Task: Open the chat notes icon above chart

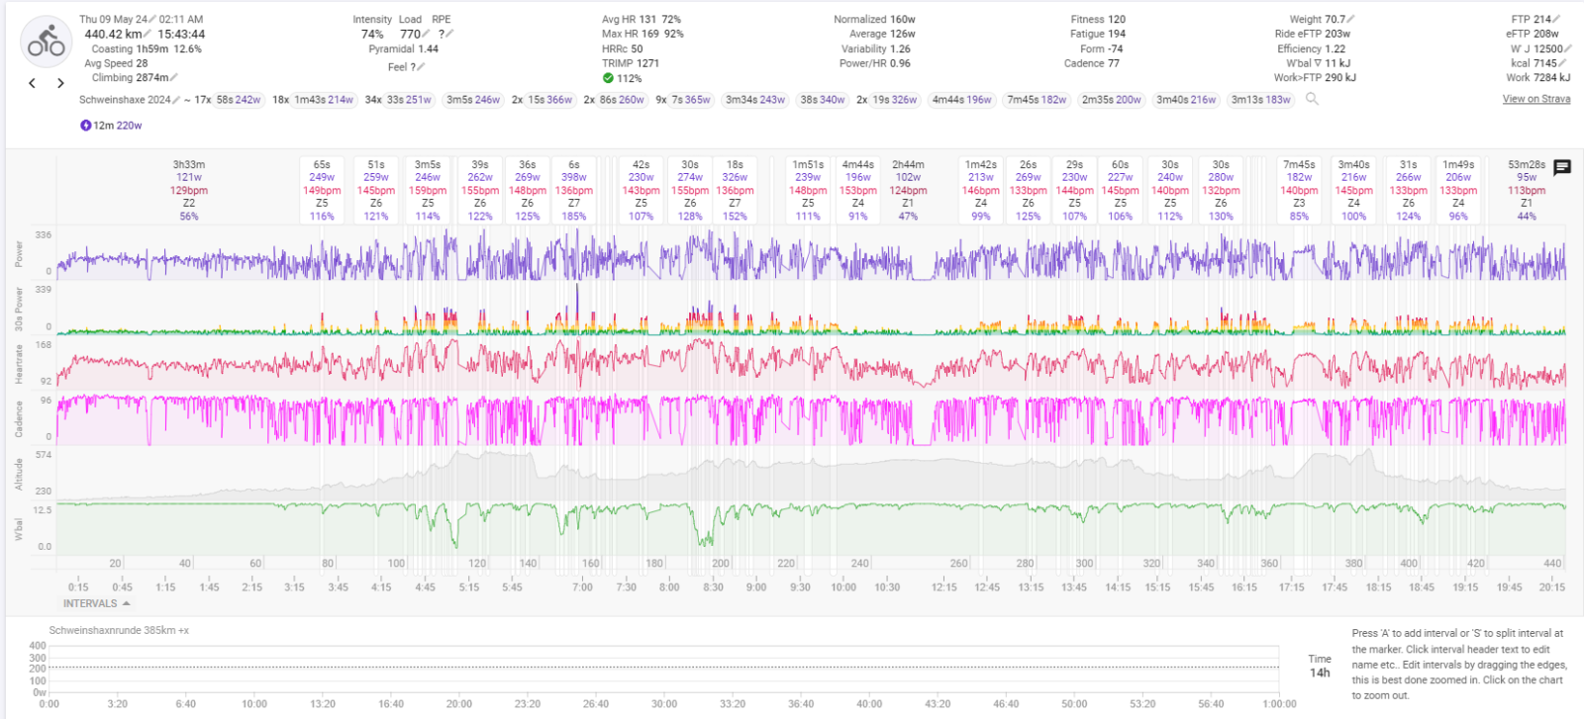Action: pos(1562,167)
